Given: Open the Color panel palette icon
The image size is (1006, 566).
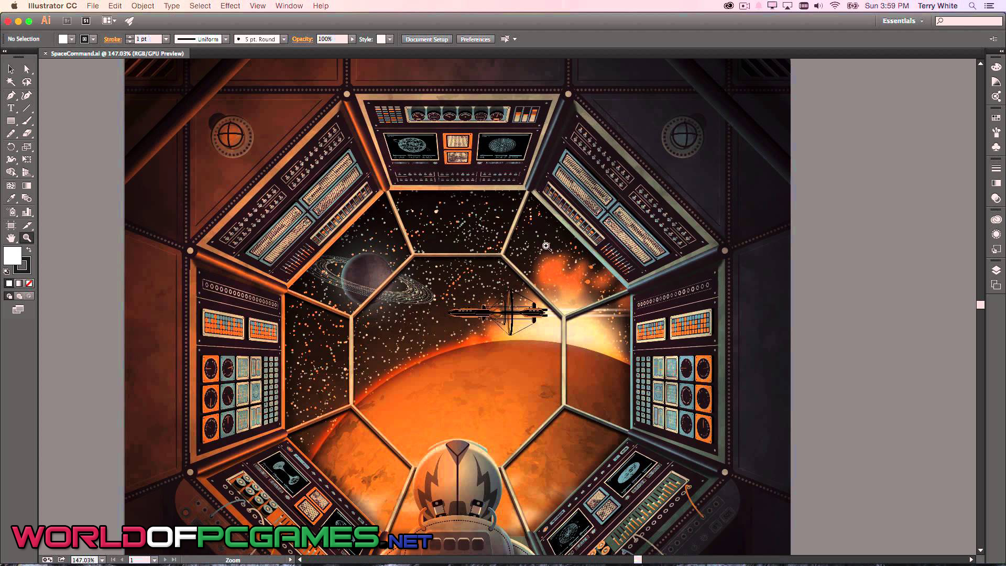Looking at the screenshot, I should click(x=996, y=67).
